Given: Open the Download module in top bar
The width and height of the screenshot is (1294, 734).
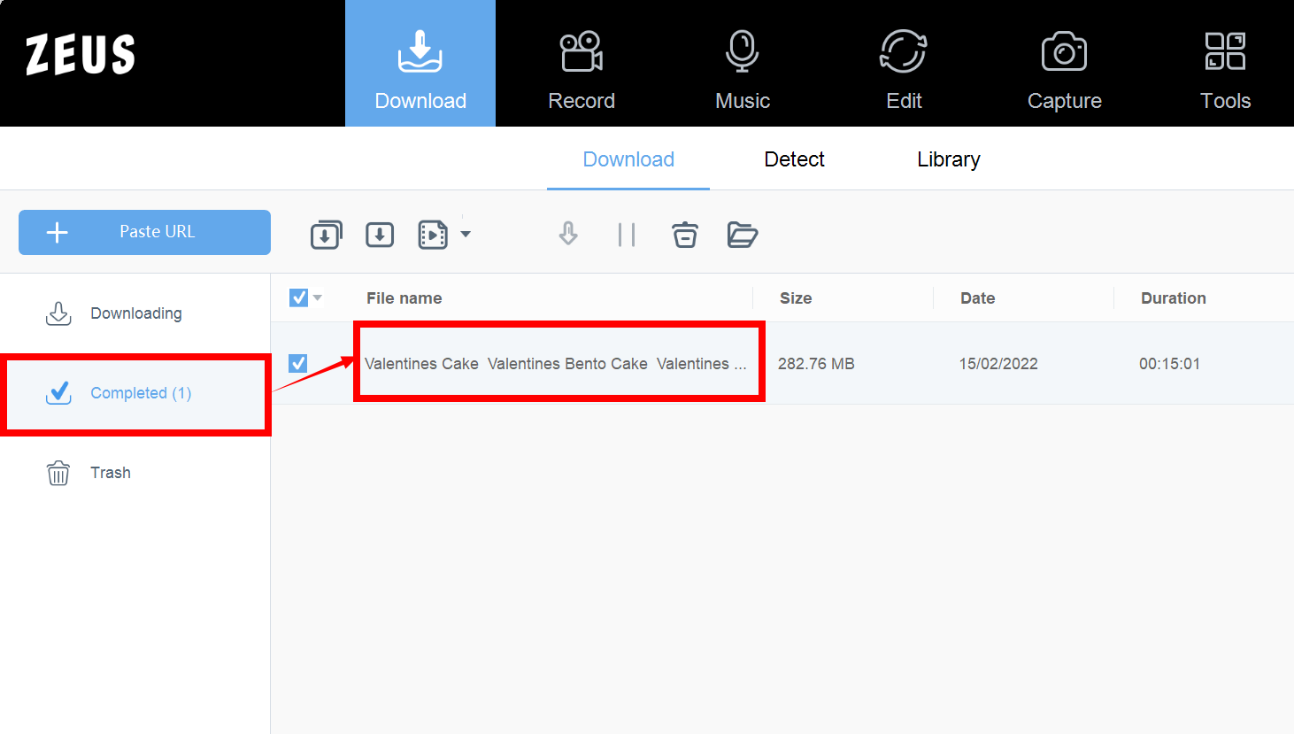Looking at the screenshot, I should (x=420, y=64).
